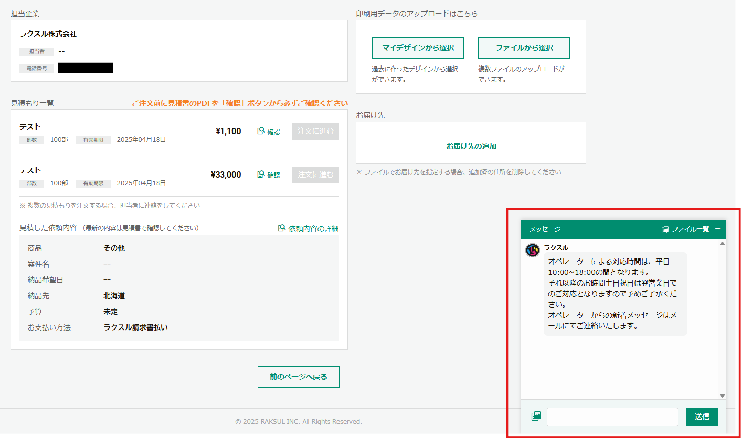741x439 pixels.
Task: Click the 担当者 label
Action: coord(37,52)
